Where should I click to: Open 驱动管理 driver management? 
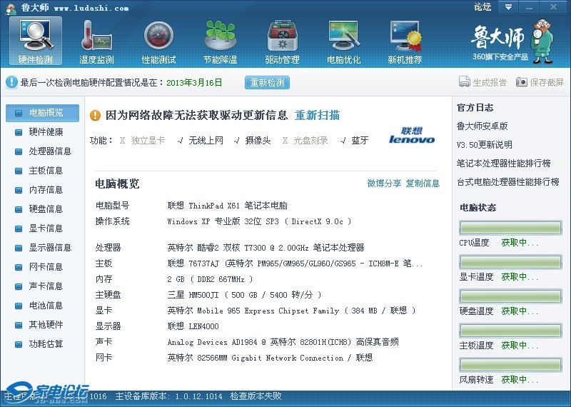click(x=282, y=40)
